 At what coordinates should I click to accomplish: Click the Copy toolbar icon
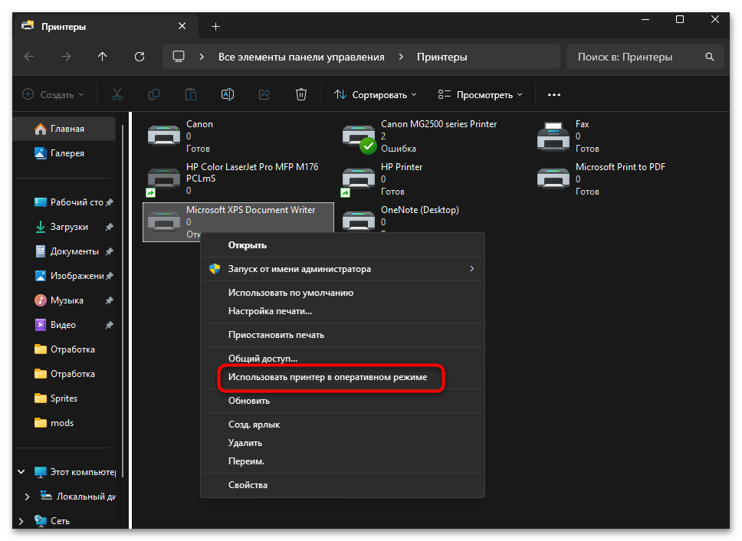(x=154, y=94)
